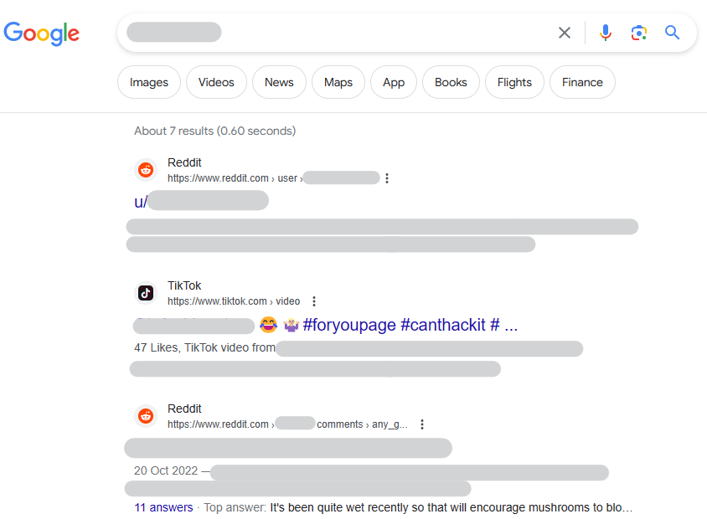707x519 pixels.
Task: Open the Reddit user profile link
Action: point(201,201)
